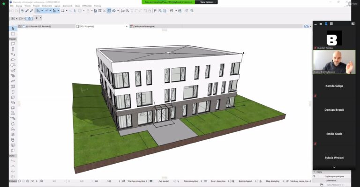Open the Cały model dropdown
This screenshot has height=187, width=360.
tap(164, 181)
